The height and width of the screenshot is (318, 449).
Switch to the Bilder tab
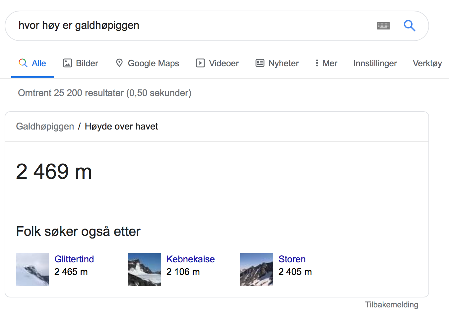pos(87,63)
